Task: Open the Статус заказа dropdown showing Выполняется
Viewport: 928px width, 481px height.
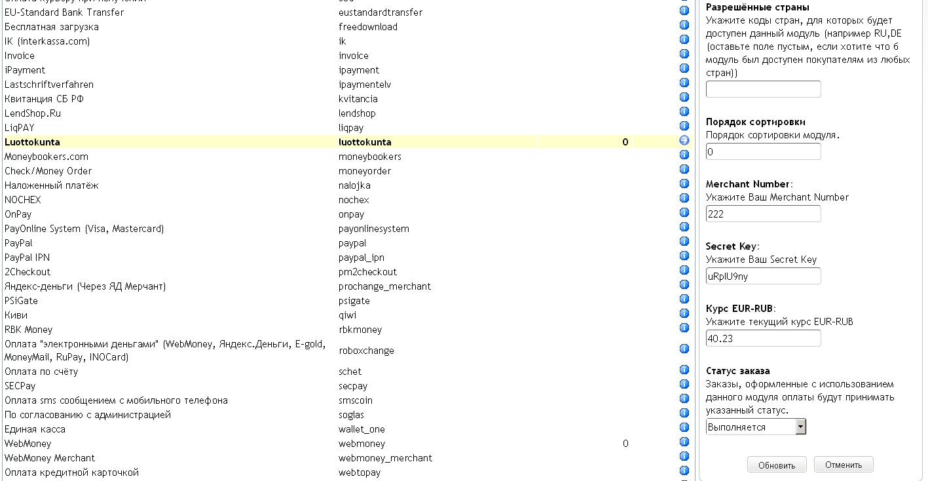Action: 756,427
